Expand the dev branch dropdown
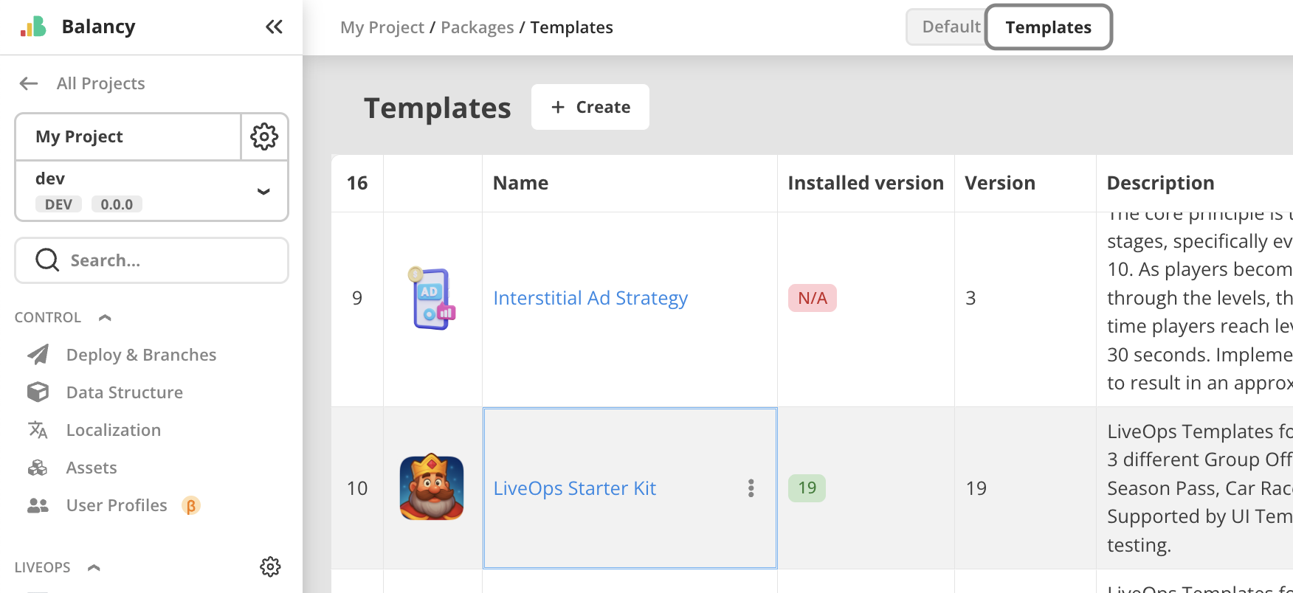 pyautogui.click(x=263, y=191)
